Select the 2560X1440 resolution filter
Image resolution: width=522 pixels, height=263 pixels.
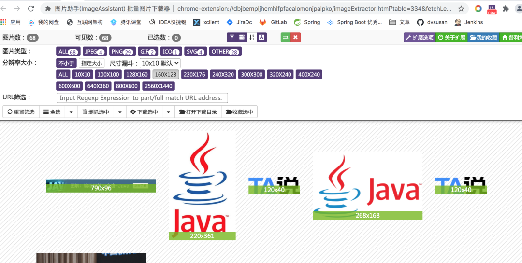click(x=159, y=86)
